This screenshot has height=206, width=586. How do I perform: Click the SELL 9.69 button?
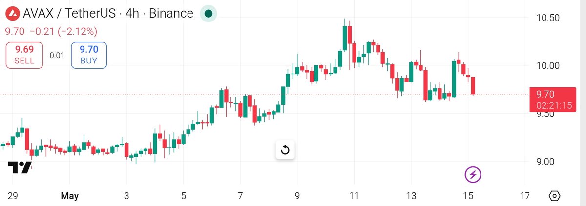pos(24,55)
